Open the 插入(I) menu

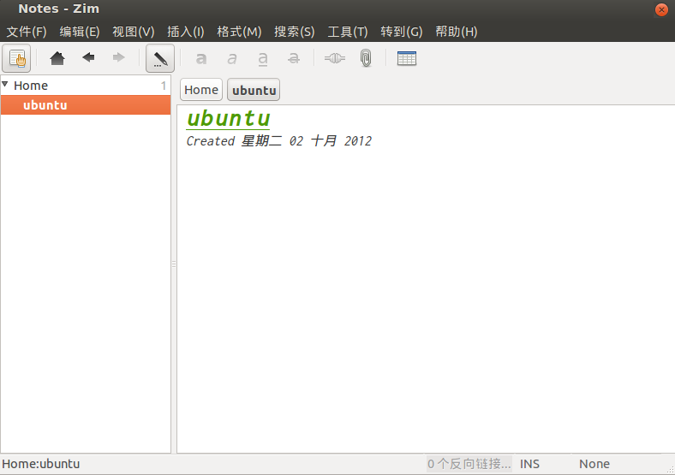tap(186, 32)
